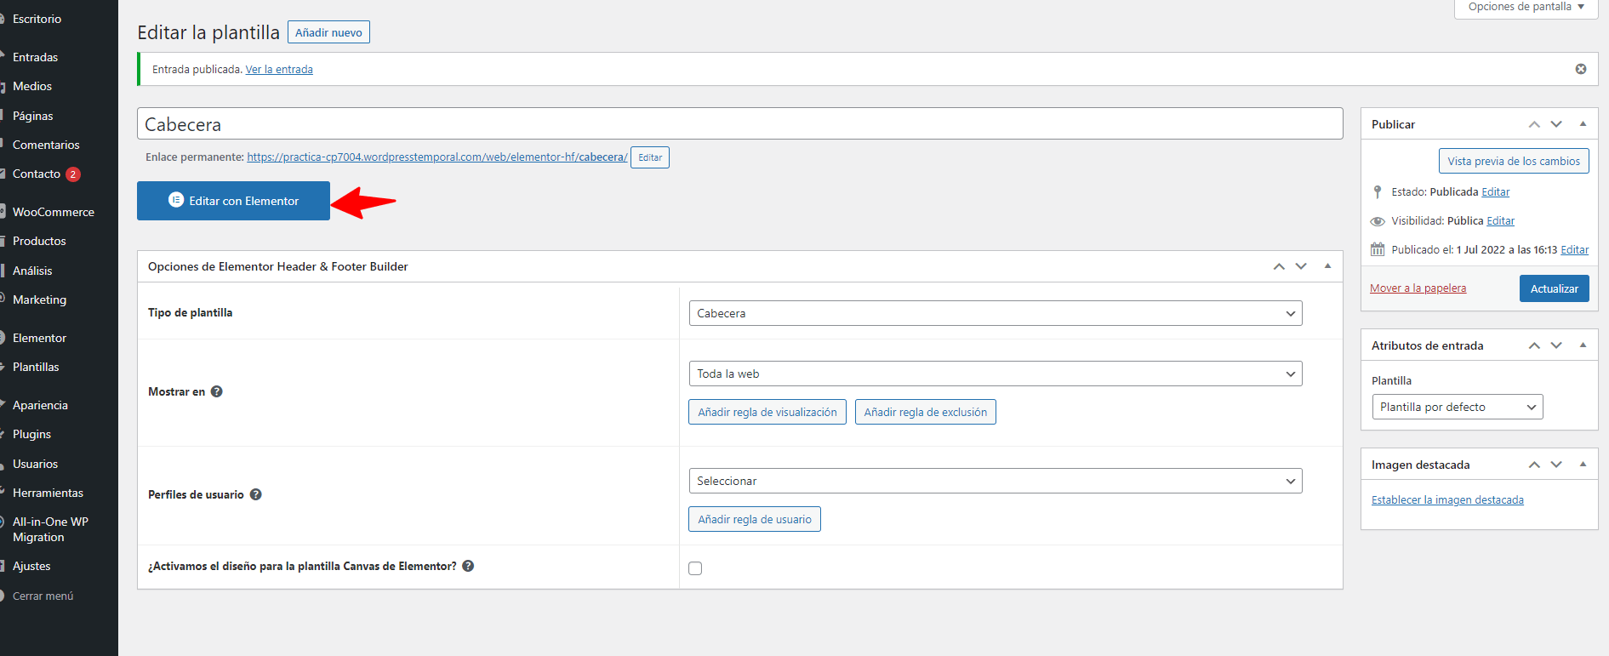
Task: Click 'Establecer la imagen destacada' link
Action: (x=1447, y=500)
